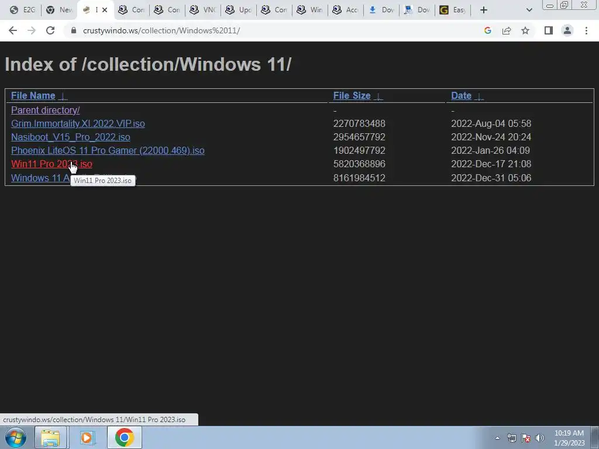Switch to the Acc tab
The image size is (599, 449).
pyautogui.click(x=345, y=10)
